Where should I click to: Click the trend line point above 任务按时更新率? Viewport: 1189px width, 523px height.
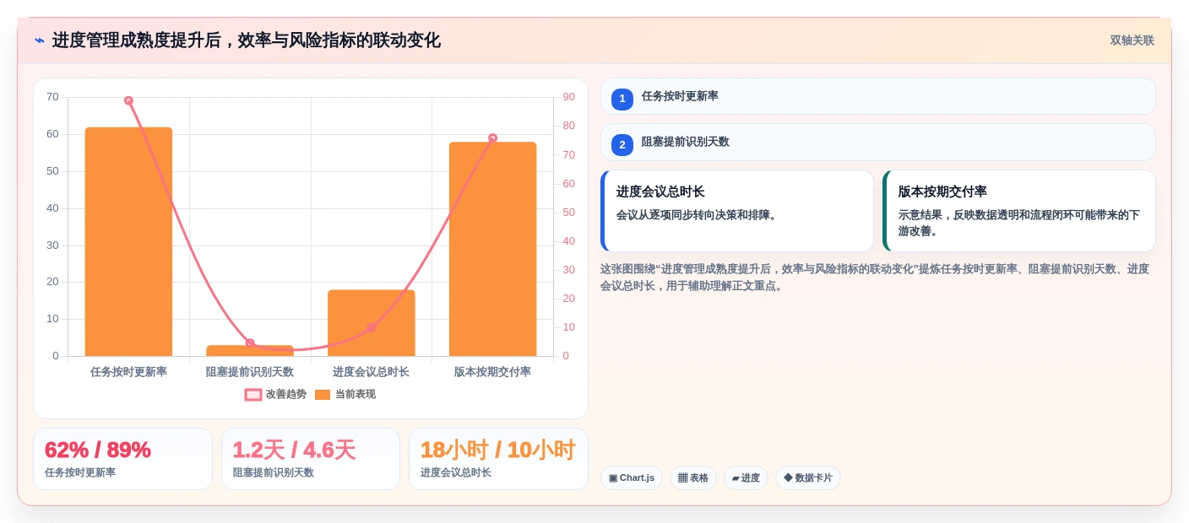128,100
